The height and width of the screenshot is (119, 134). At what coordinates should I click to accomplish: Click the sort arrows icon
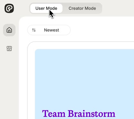tap(34, 30)
